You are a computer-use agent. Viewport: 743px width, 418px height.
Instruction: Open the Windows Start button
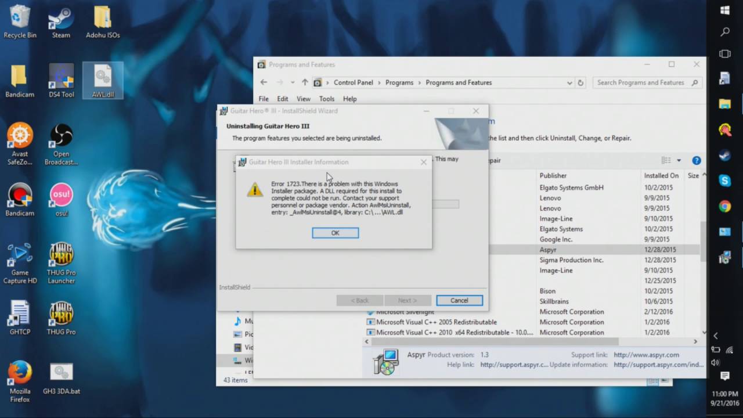(x=725, y=10)
